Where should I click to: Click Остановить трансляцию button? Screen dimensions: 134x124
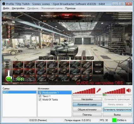pos(117,99)
